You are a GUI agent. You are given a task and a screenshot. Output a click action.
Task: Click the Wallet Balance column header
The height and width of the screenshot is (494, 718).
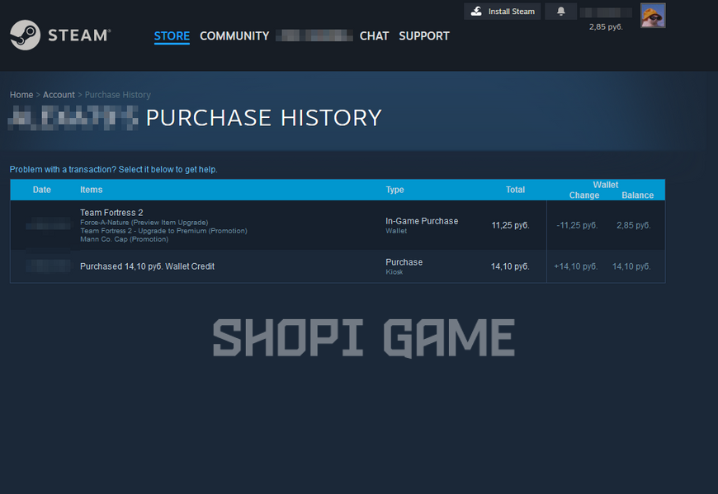click(637, 195)
